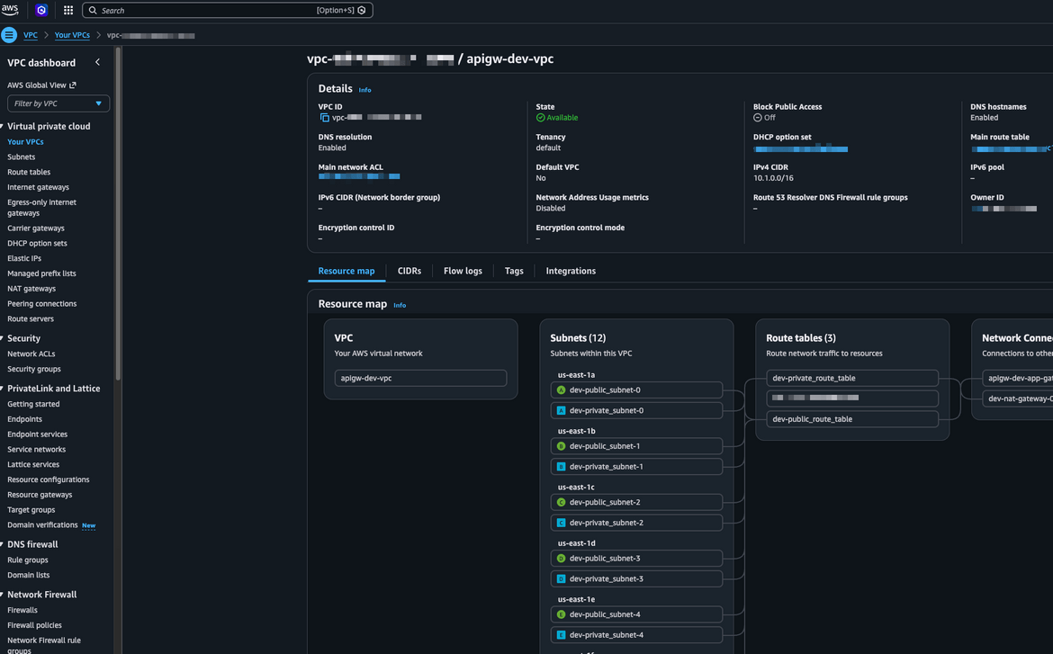Switch to the CIDRs tab
Screen dimensions: 1053x654
409,271
